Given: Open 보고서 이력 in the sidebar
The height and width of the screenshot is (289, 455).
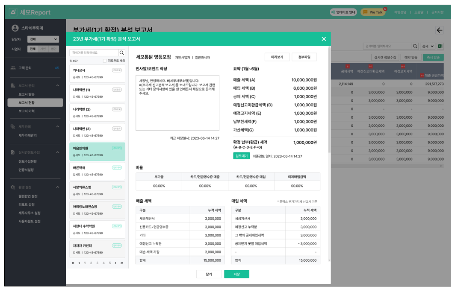Looking at the screenshot, I should [x=27, y=111].
